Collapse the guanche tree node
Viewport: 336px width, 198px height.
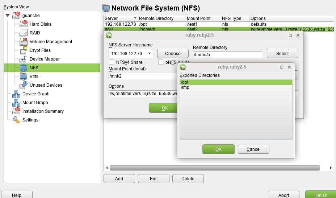8,16
